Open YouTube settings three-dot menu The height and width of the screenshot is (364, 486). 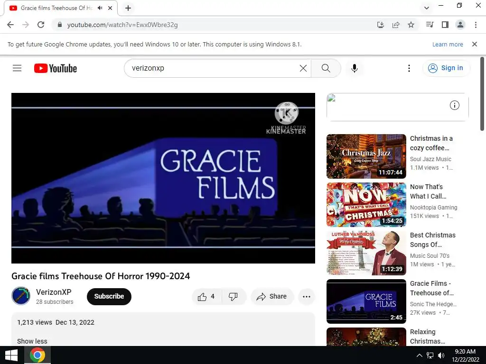pyautogui.click(x=409, y=68)
